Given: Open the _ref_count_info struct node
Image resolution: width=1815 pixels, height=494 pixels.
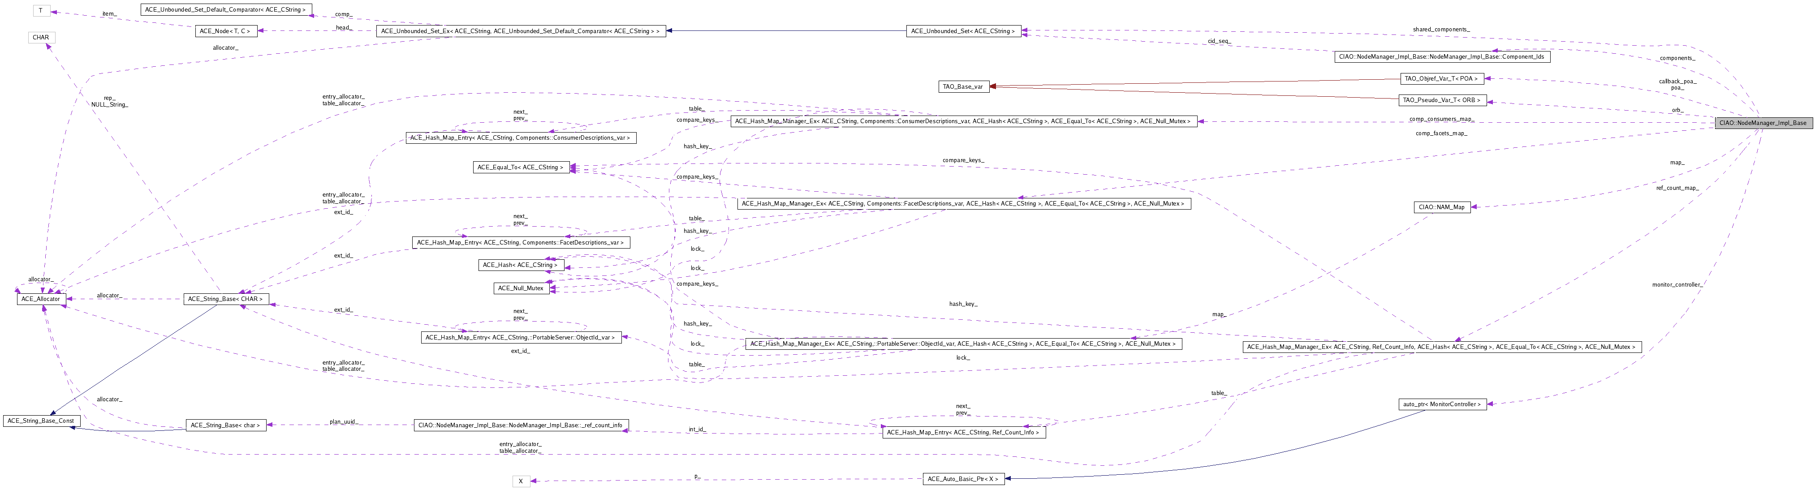Looking at the screenshot, I should click(x=521, y=425).
